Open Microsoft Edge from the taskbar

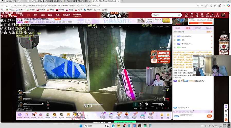tap(113, 126)
